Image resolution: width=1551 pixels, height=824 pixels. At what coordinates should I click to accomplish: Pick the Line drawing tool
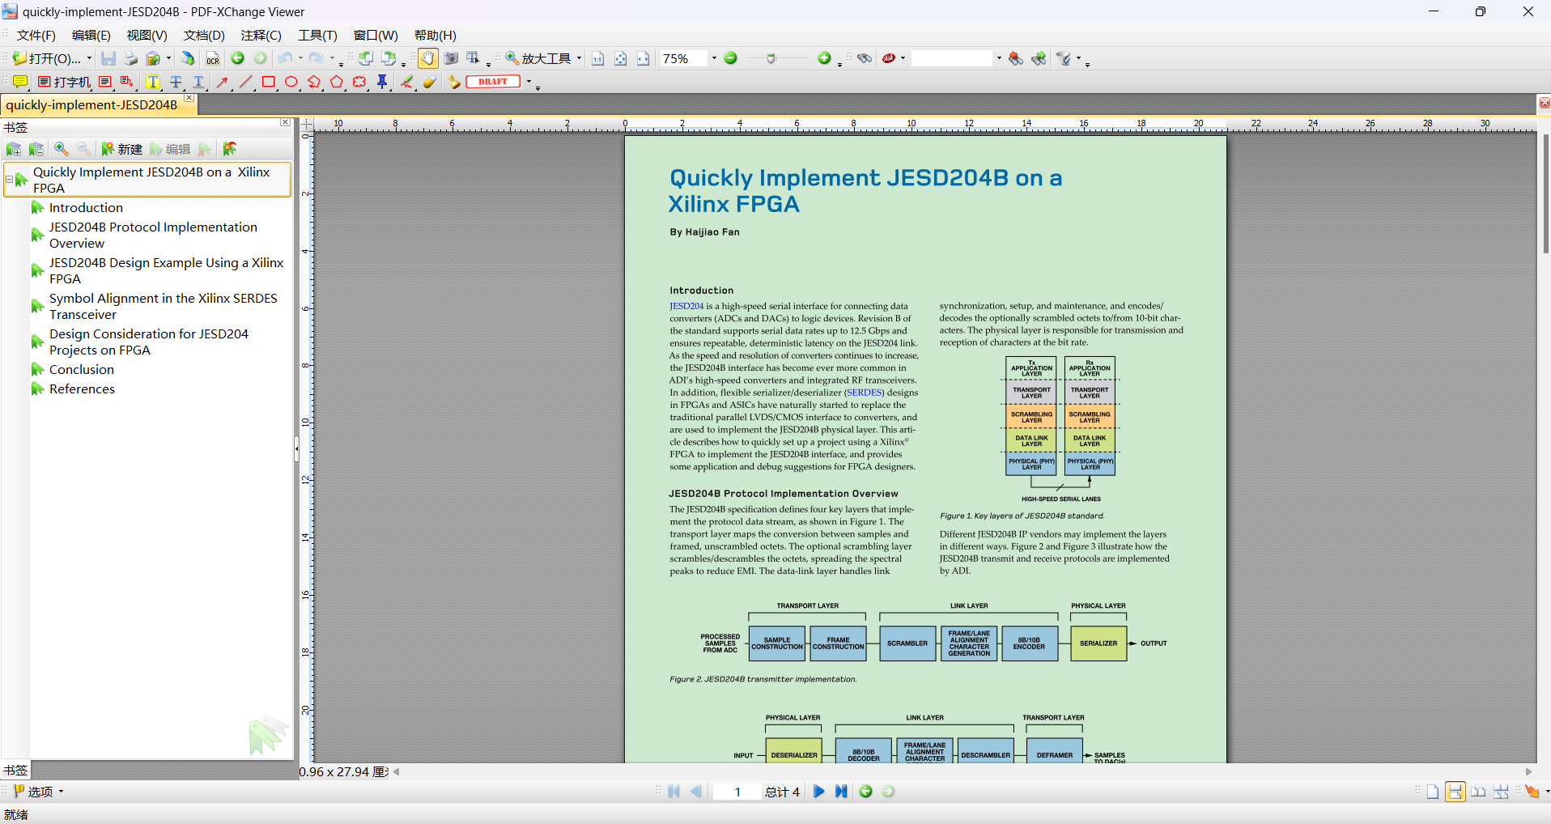(245, 82)
